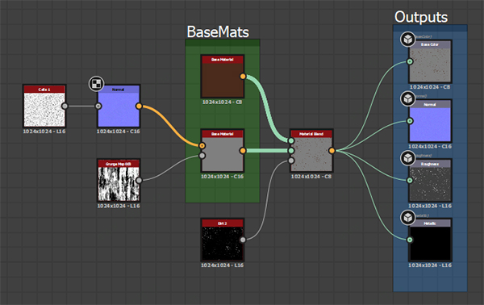This screenshot has height=305, width=484.
Task: Select the Material Blend node
Action: point(311,151)
